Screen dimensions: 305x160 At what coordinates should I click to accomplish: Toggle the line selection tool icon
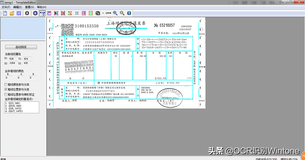pos(42,13)
